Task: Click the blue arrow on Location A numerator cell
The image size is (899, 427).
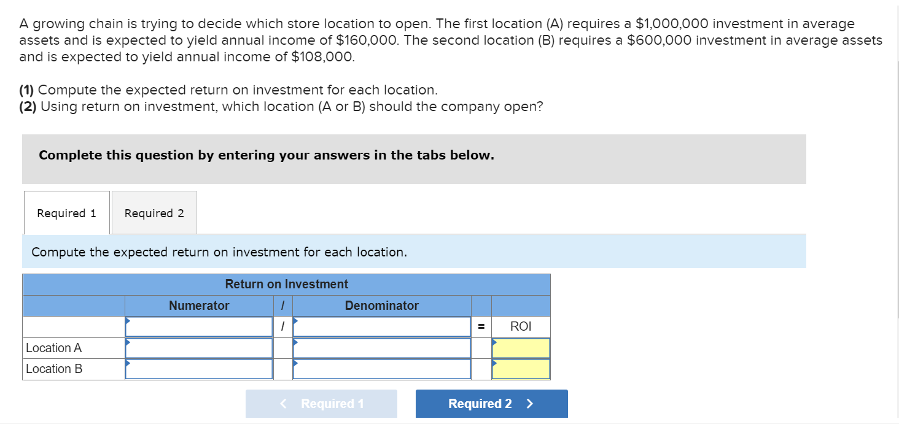Action: tap(128, 344)
